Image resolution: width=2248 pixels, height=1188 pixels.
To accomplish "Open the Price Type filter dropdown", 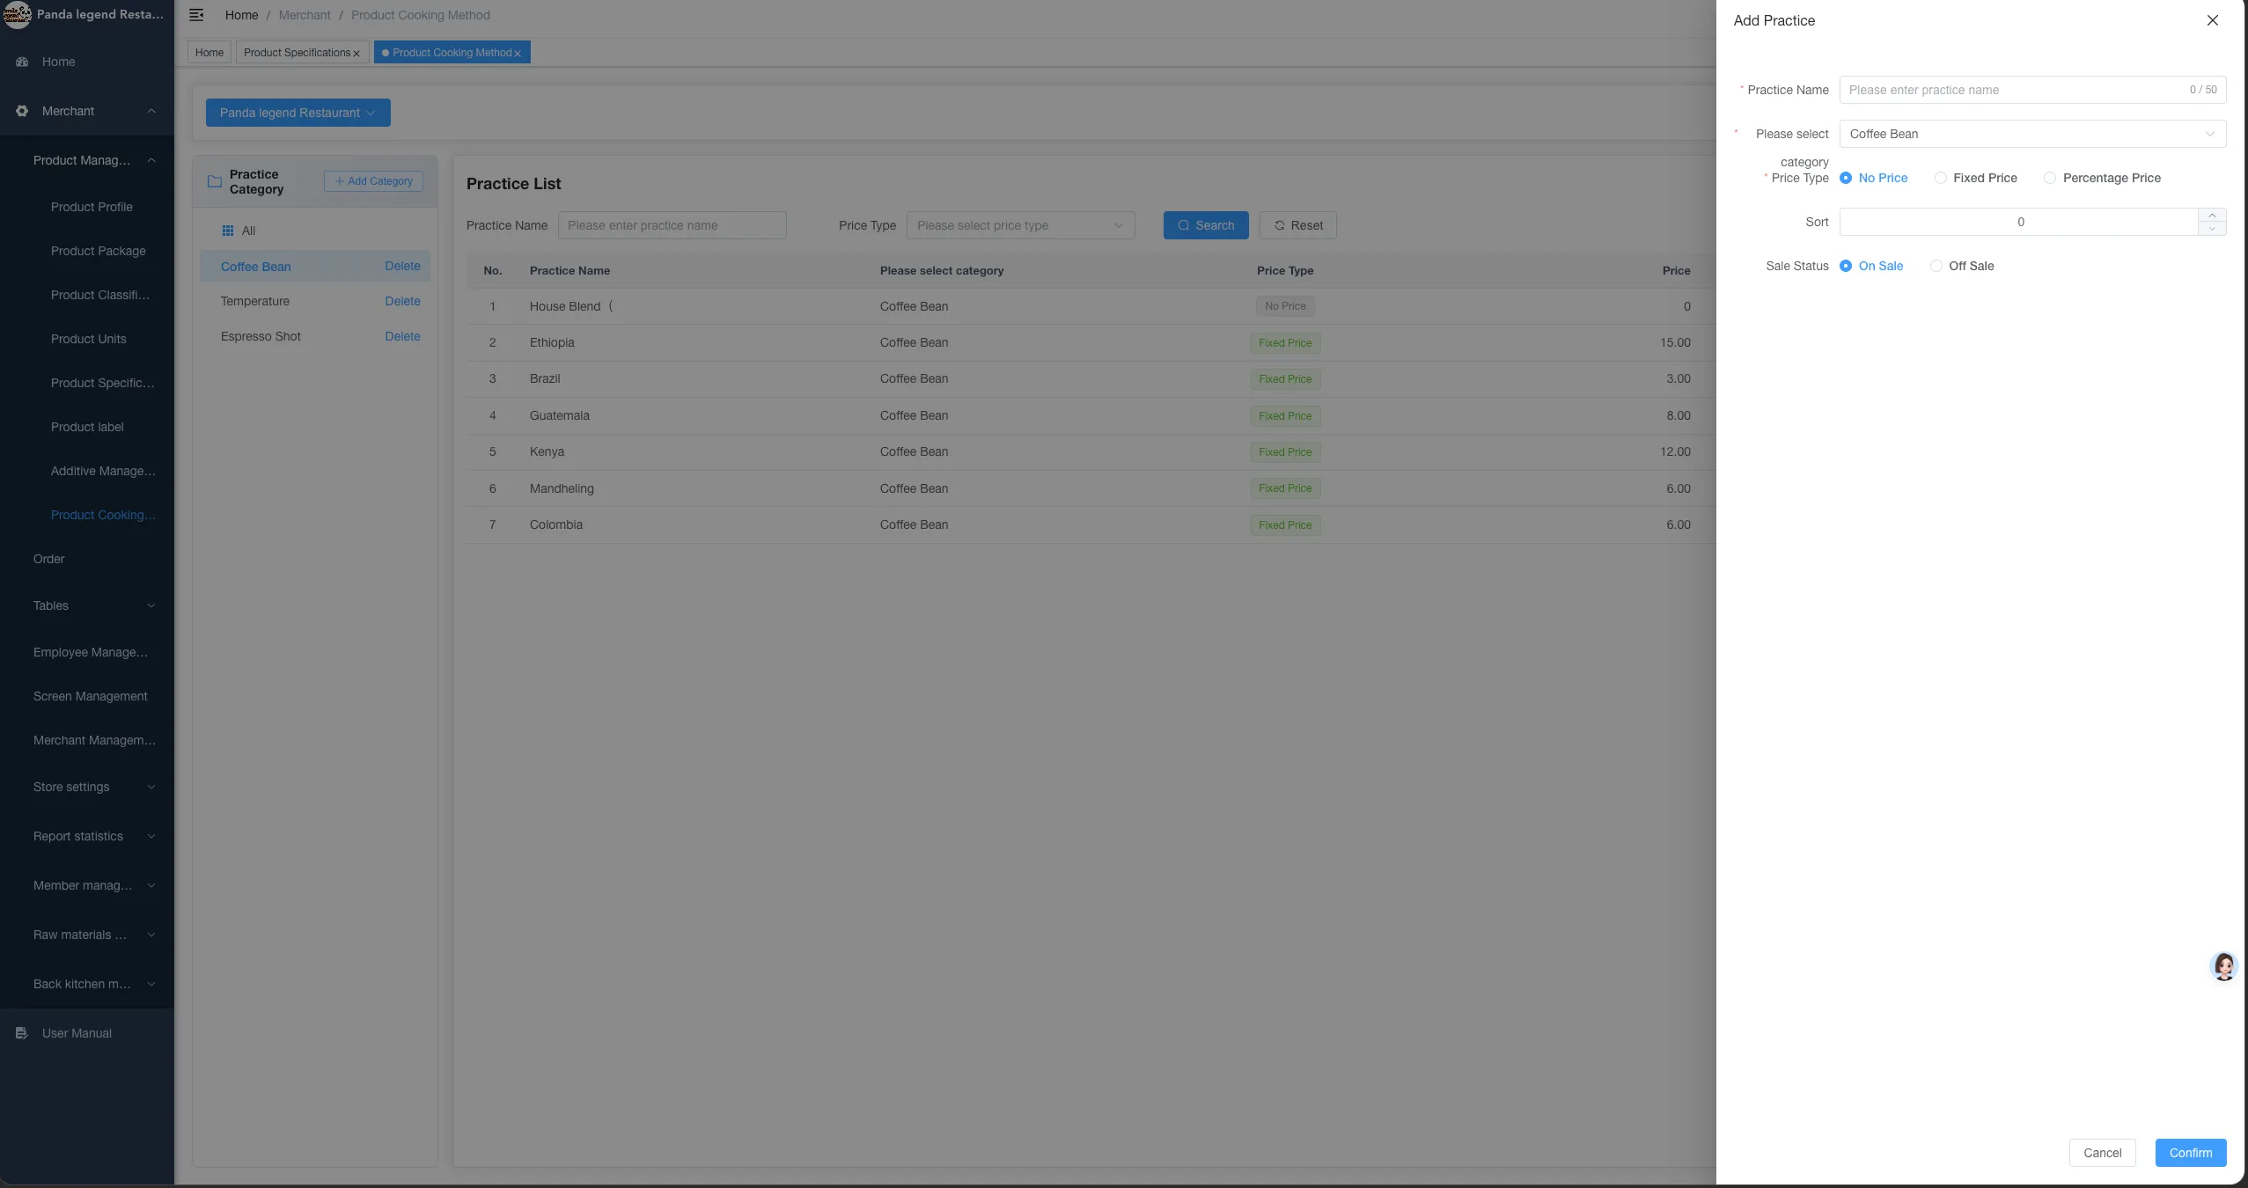I will click(x=1021, y=225).
